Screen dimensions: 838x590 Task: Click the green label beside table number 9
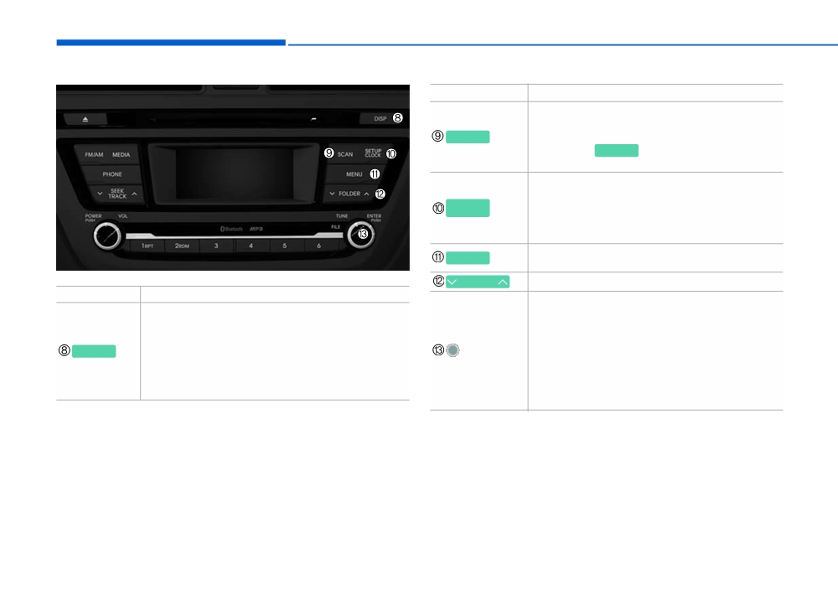[468, 137]
